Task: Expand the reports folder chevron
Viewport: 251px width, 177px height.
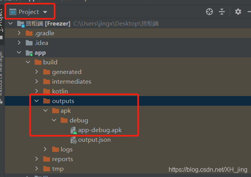Action: click(37, 159)
